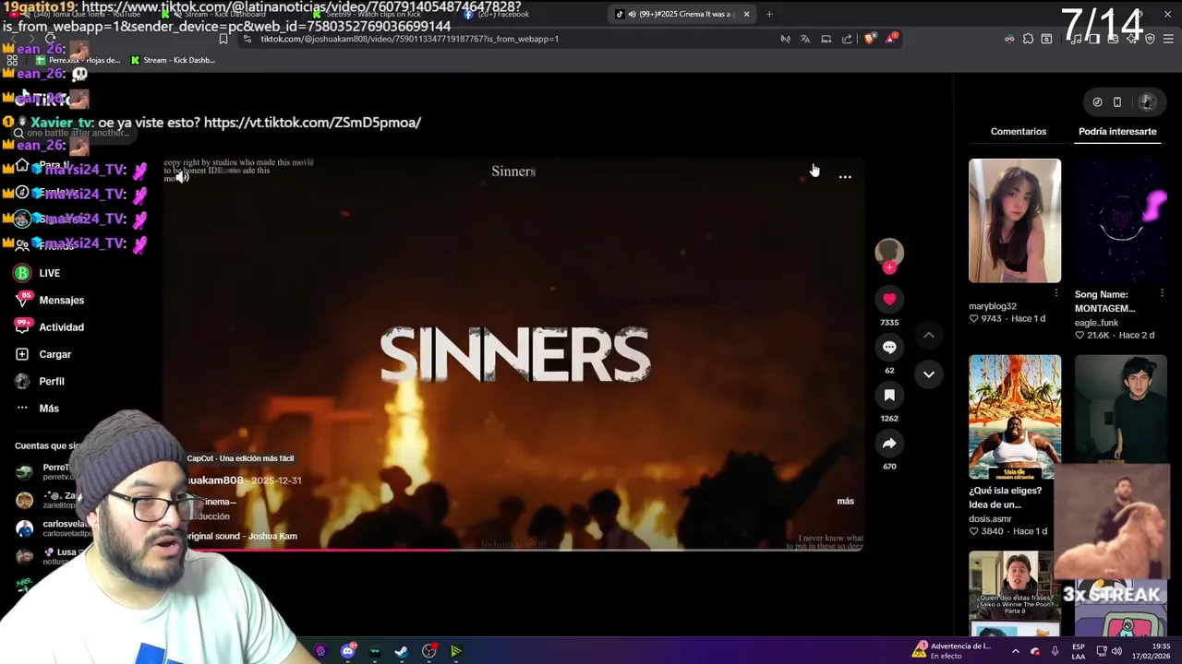Open the profile avatar menu in the header
Screen dimensions: 1182x664
(x=1148, y=102)
